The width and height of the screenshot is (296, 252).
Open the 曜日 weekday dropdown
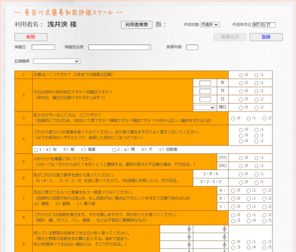[205, 108]
